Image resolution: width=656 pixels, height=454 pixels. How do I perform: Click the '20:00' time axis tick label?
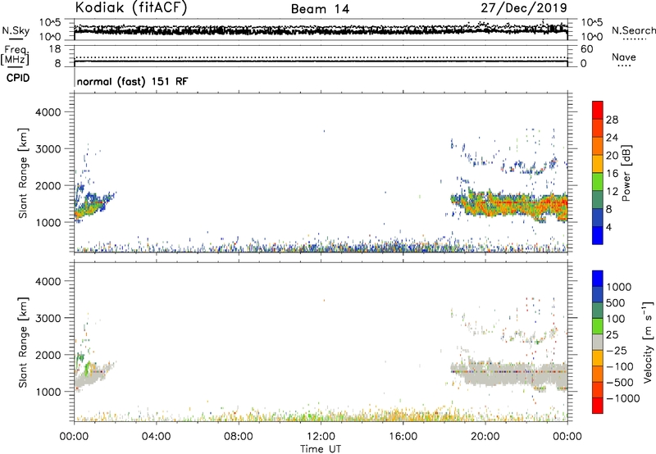485,437
